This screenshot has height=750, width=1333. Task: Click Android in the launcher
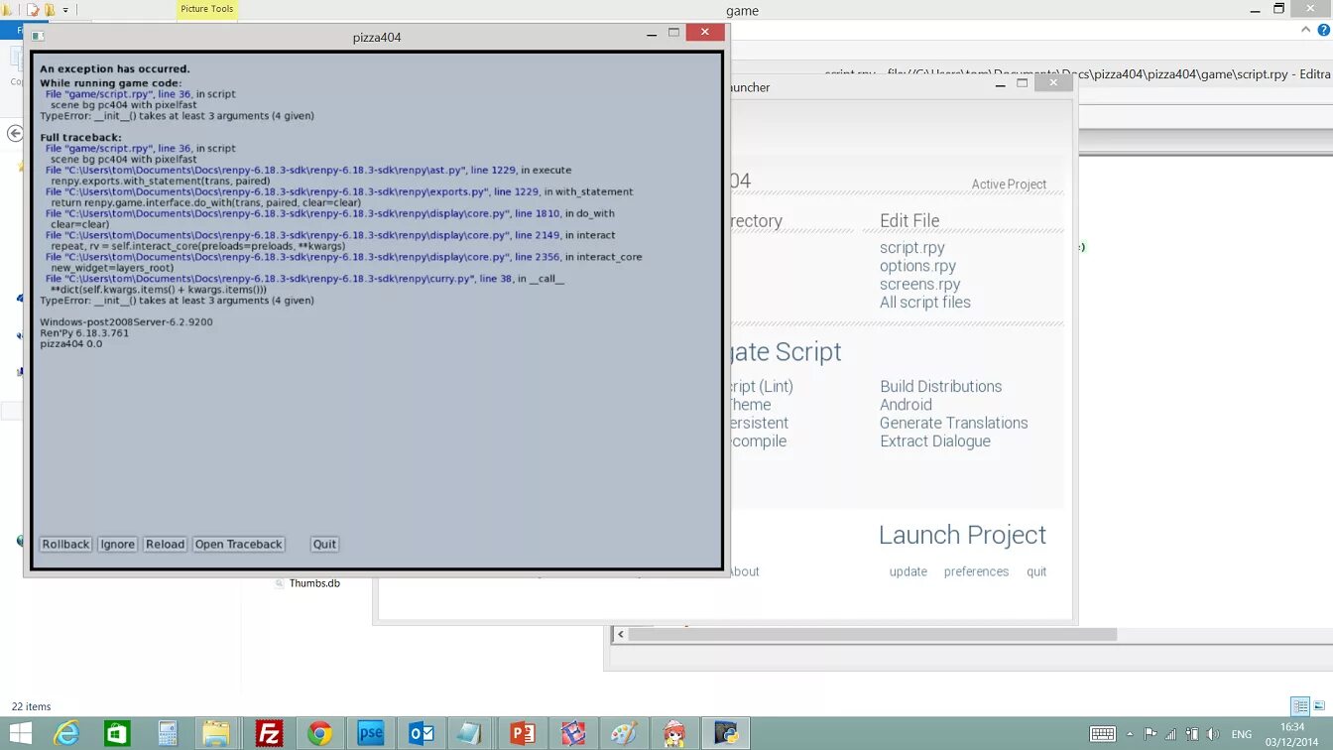click(906, 405)
